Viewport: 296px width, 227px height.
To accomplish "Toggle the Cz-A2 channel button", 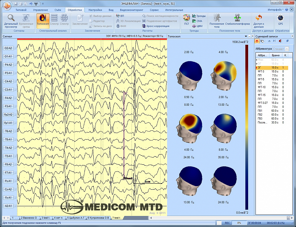I will pyautogui.click(x=8, y=189).
